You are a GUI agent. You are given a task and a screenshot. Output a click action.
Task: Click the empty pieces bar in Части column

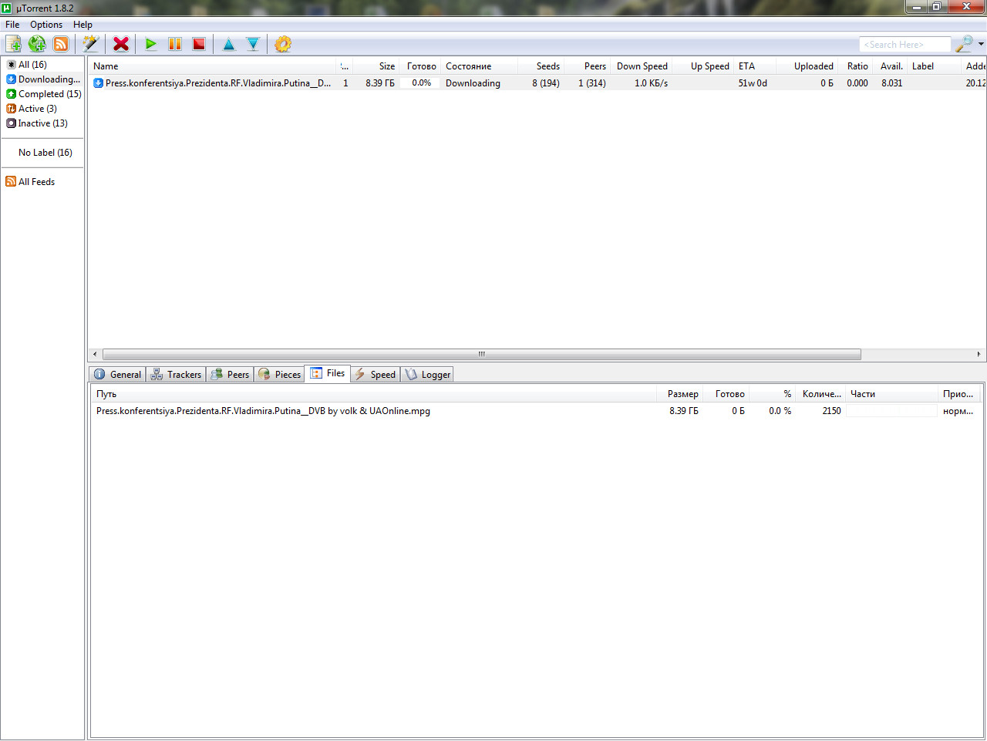pyautogui.click(x=891, y=411)
